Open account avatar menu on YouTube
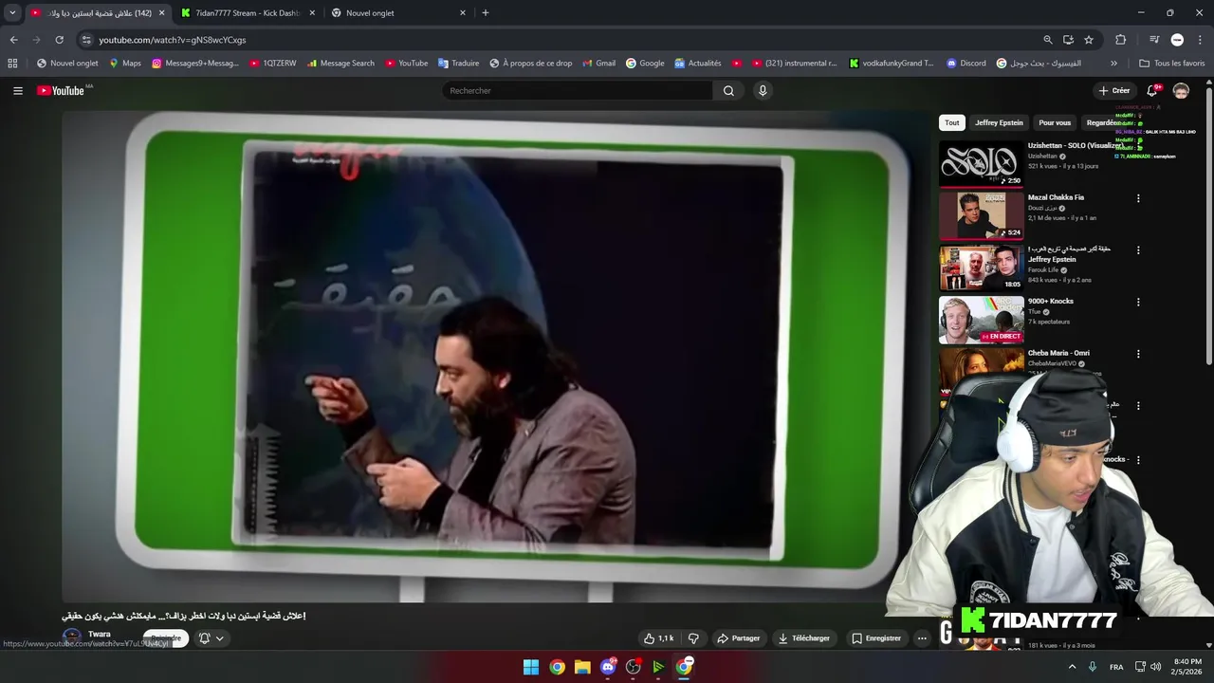 pos(1181,91)
